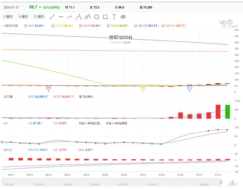This screenshot has height=189, width=243.
Task: Select the ABC wave pattern tool
Action: click(x=79, y=17)
